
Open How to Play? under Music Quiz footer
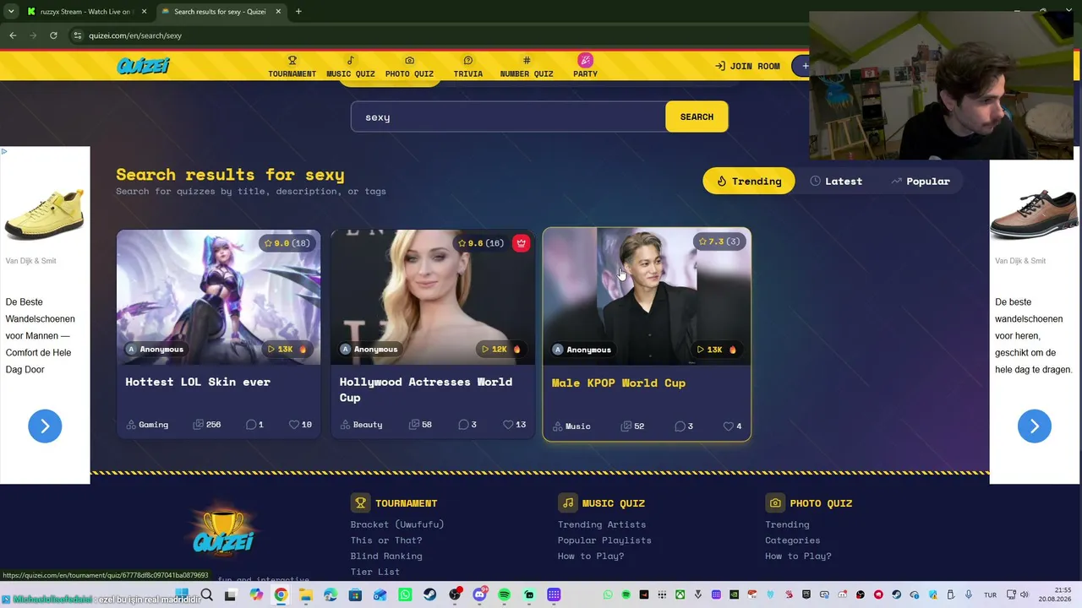pyautogui.click(x=591, y=556)
